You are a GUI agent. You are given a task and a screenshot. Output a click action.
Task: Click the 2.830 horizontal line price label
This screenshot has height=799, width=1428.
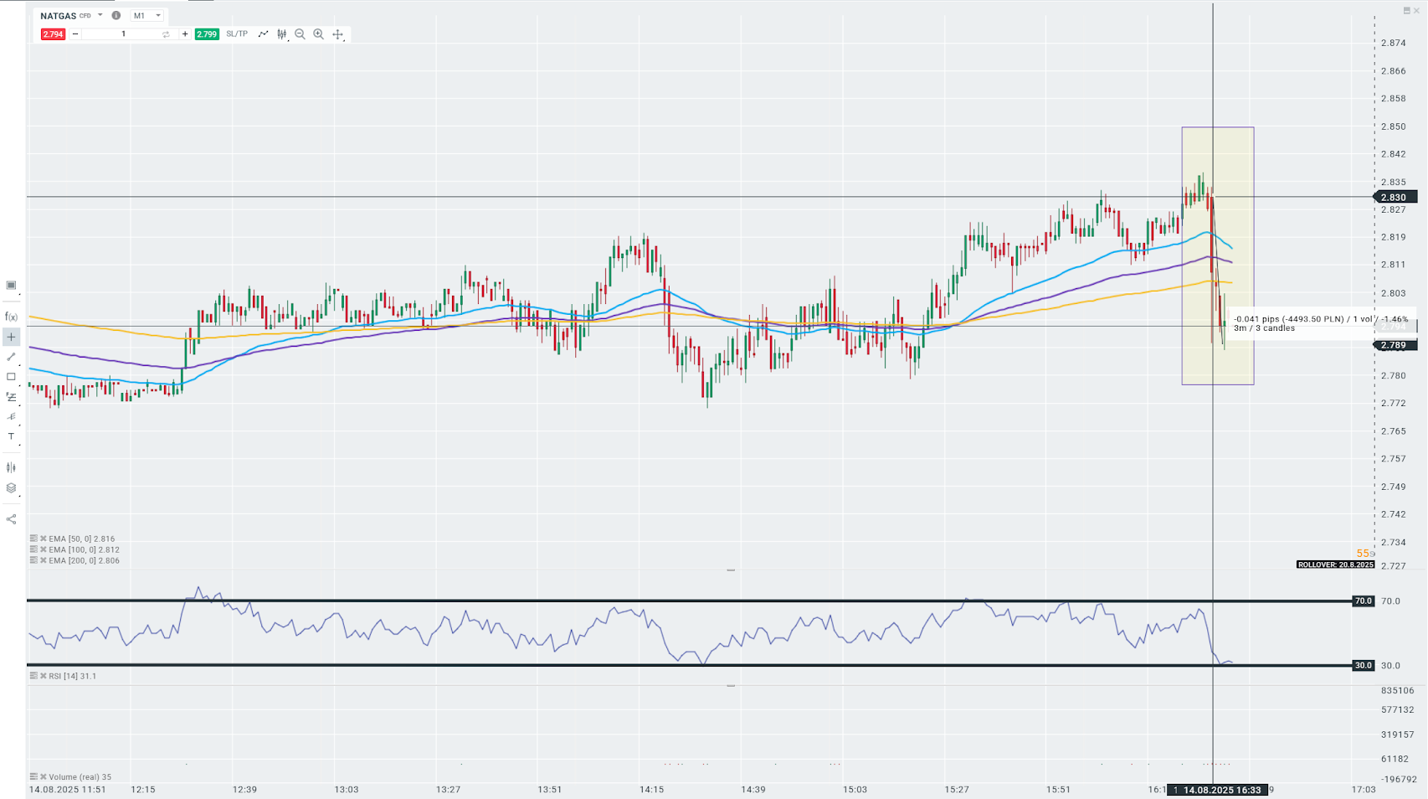pos(1395,198)
